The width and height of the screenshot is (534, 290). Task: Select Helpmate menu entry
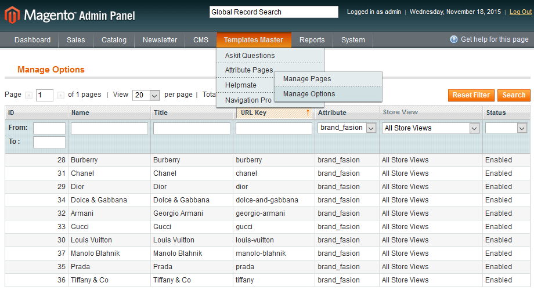point(245,85)
